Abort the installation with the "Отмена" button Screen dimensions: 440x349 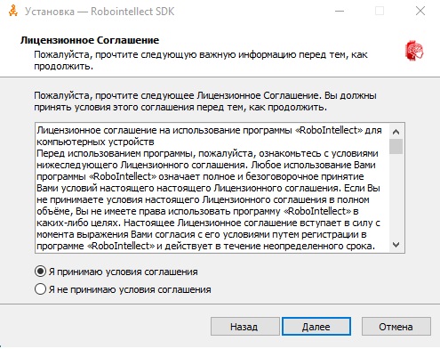pyautogui.click(x=396, y=327)
